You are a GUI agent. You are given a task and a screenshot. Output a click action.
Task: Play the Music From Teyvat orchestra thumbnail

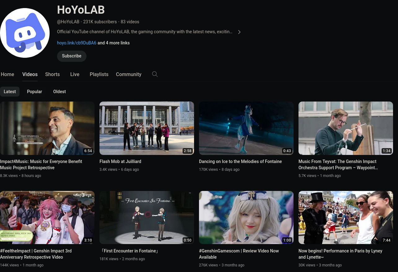click(x=346, y=128)
